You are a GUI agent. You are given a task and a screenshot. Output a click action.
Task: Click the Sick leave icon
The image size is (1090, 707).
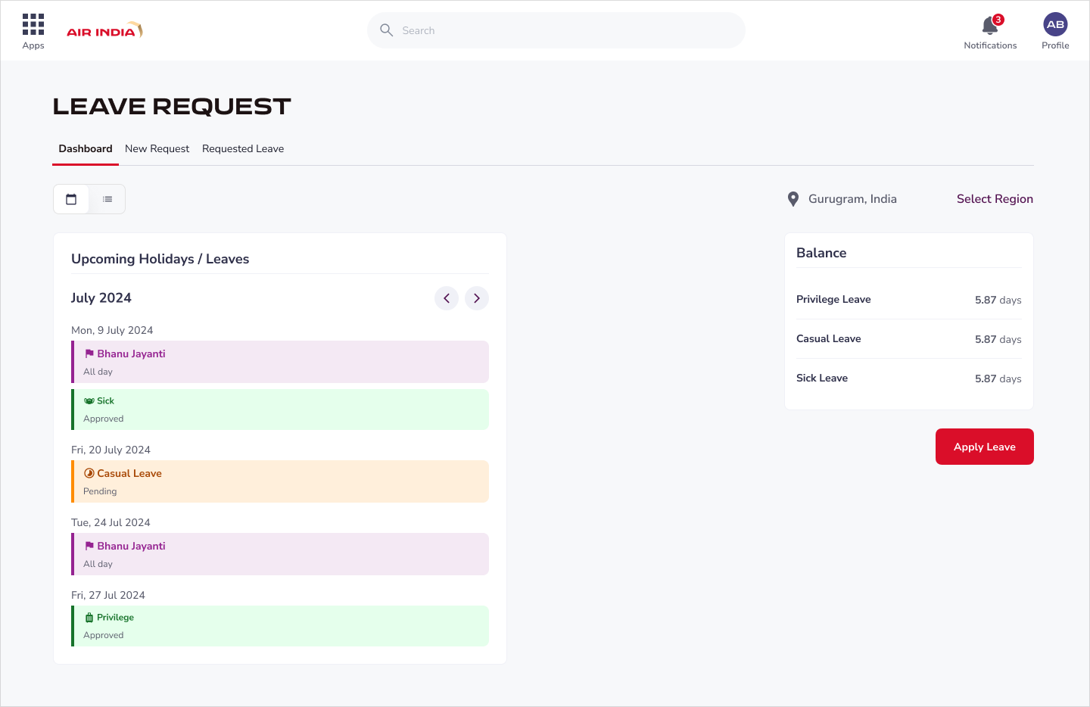89,401
